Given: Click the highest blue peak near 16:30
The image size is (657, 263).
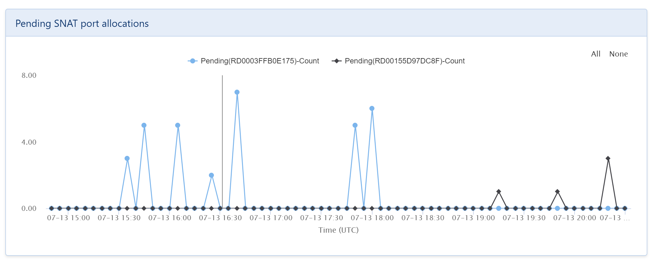Looking at the screenshot, I should tap(237, 92).
